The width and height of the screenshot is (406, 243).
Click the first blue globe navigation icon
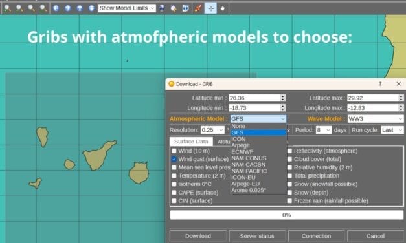[x=56, y=8]
